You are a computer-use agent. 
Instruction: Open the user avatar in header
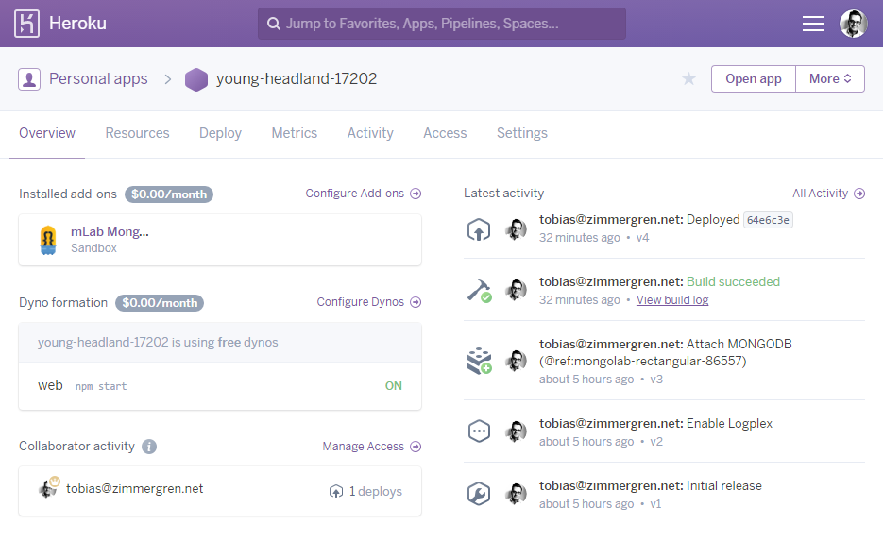click(x=853, y=24)
